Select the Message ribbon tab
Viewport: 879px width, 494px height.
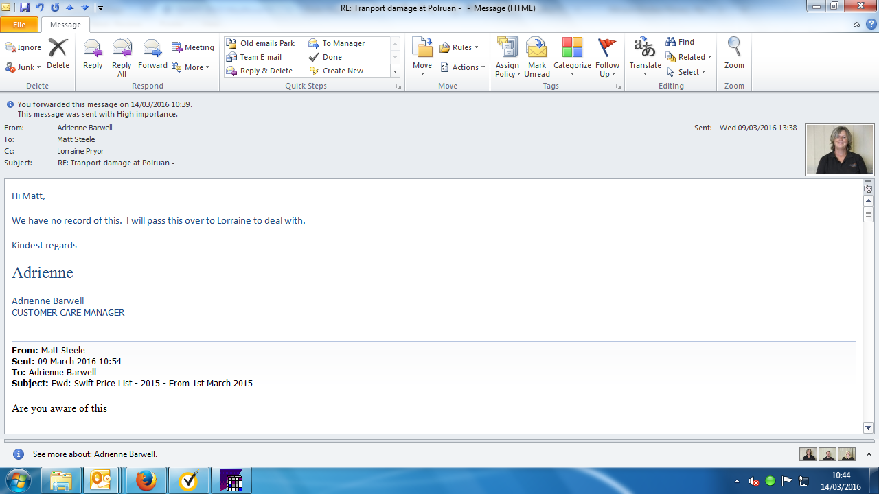65,25
